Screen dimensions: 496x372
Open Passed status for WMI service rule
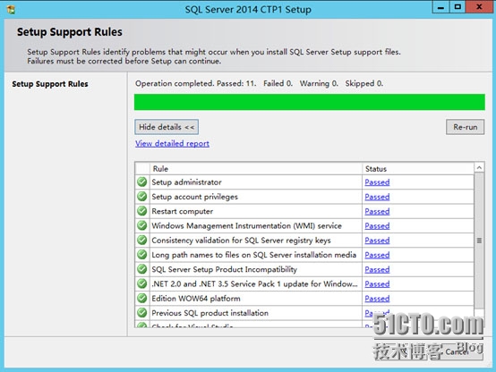(377, 226)
